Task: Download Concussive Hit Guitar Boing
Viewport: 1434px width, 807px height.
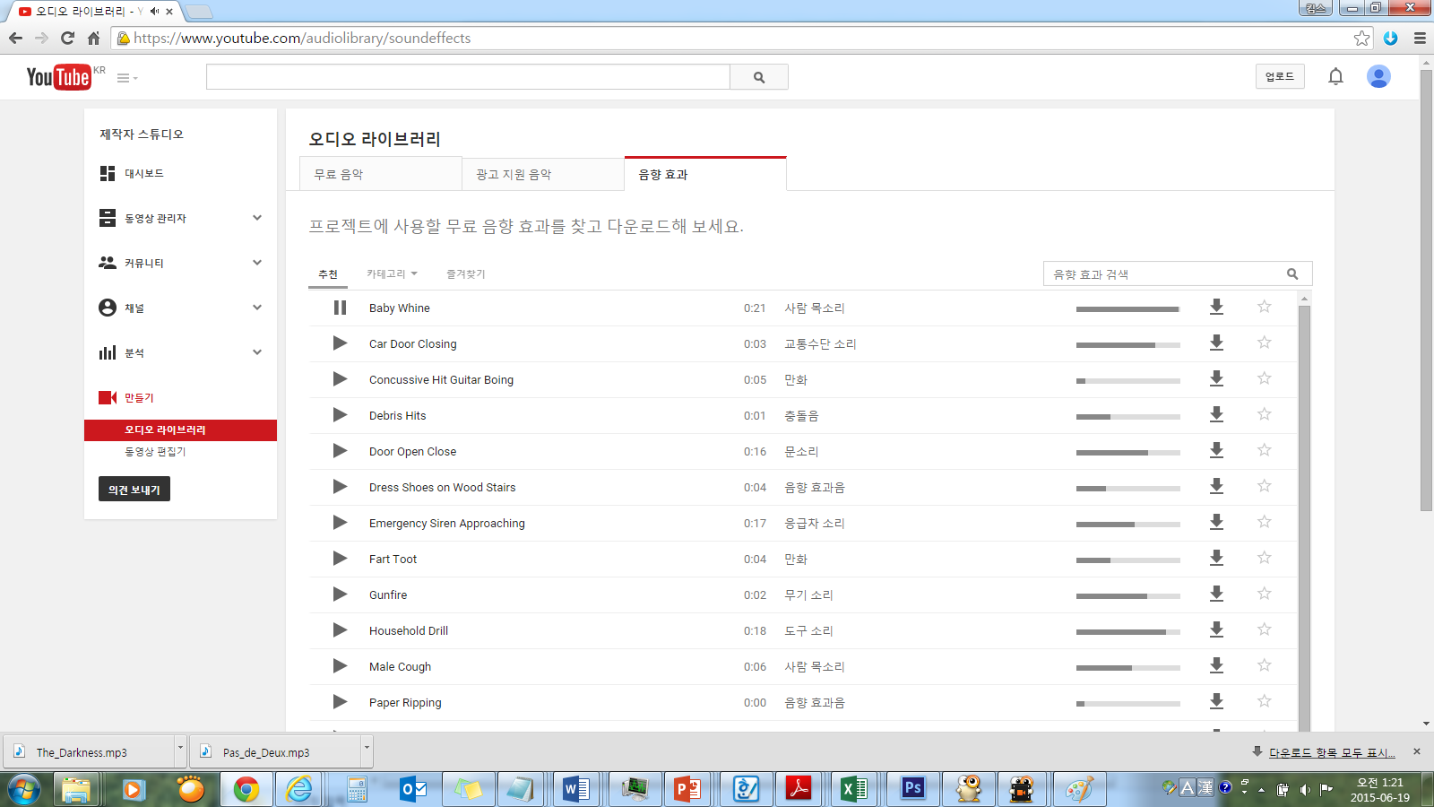Action: (1216, 378)
